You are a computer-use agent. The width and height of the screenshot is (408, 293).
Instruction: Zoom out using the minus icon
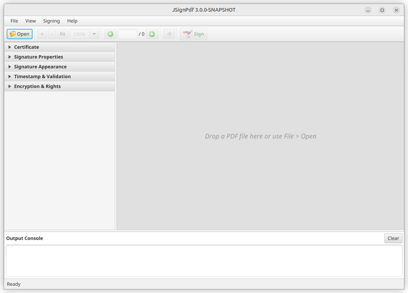tap(51, 33)
